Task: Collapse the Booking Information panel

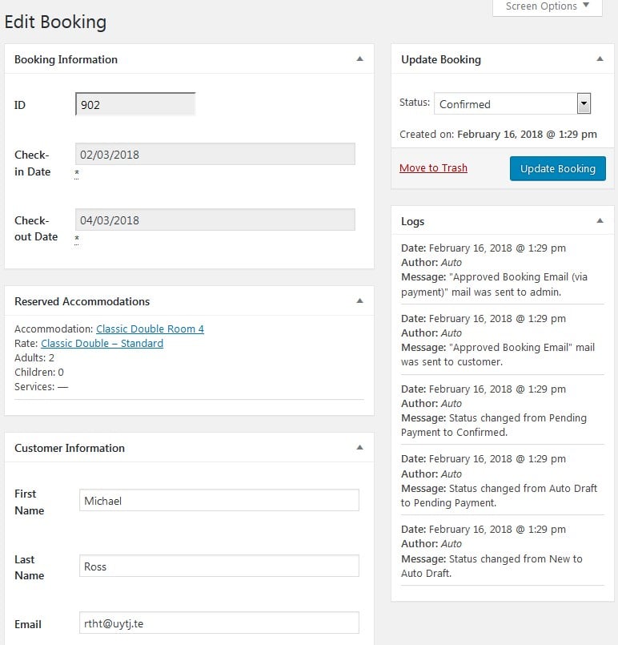Action: (x=359, y=59)
